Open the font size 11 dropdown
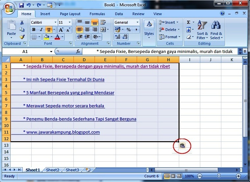 click(x=70, y=22)
